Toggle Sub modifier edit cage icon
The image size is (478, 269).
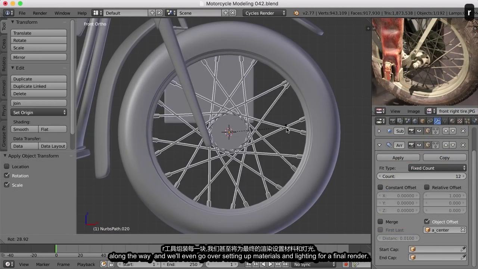(435, 131)
